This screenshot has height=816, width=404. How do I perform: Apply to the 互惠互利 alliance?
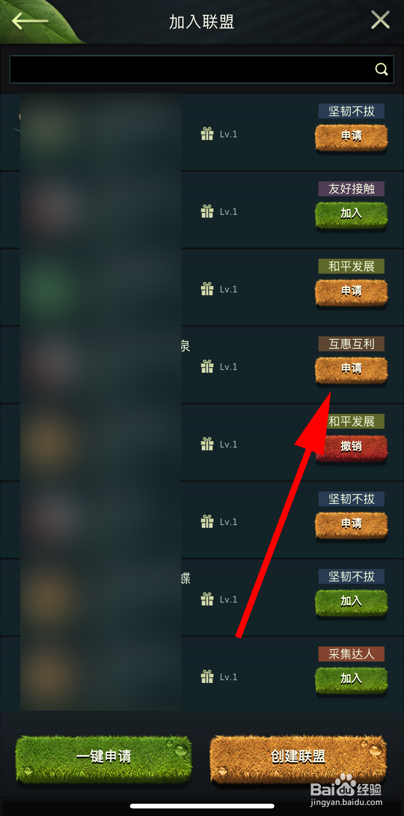351,369
